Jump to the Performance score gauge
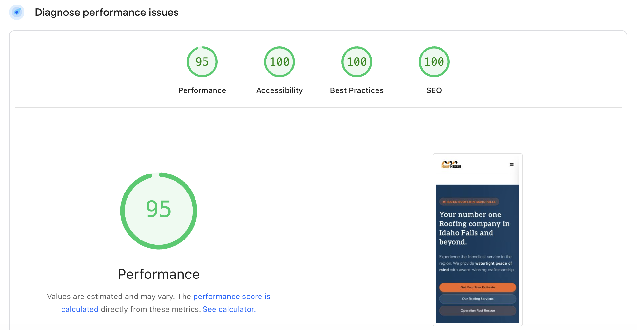637x330 pixels. pos(202,62)
